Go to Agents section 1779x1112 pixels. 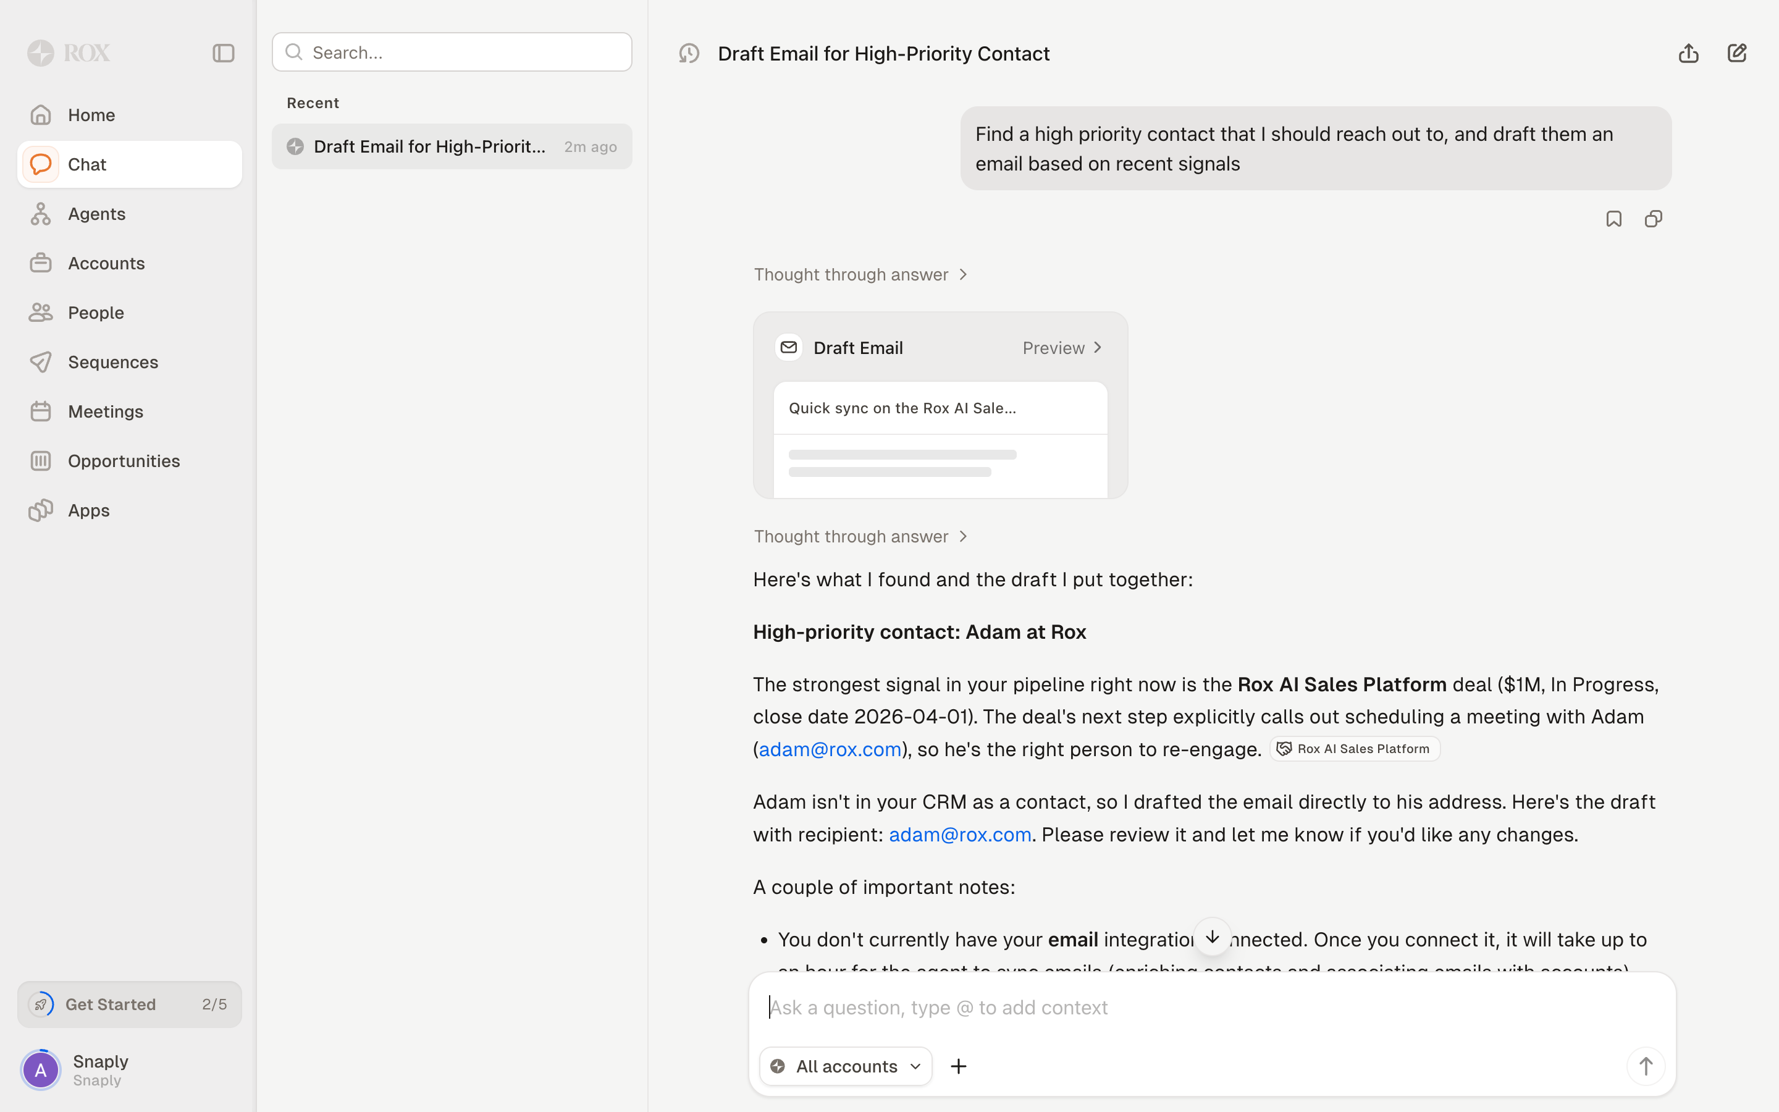pos(129,214)
